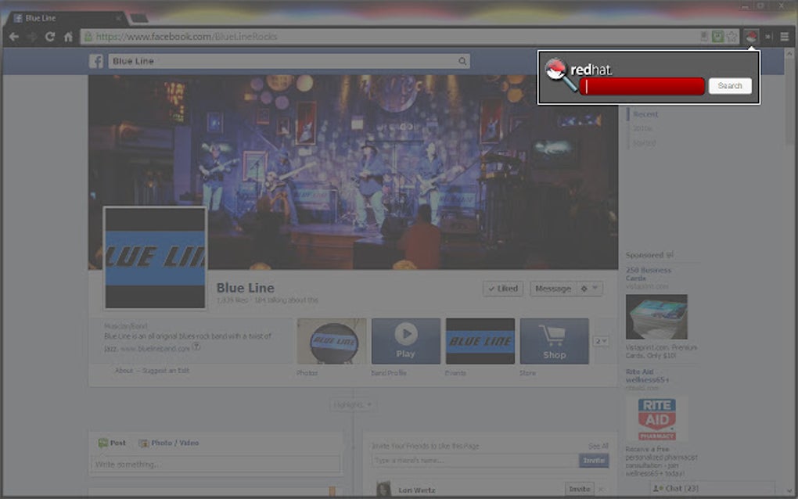The image size is (798, 499).
Task: Open the Play band profile tile
Action: point(405,341)
